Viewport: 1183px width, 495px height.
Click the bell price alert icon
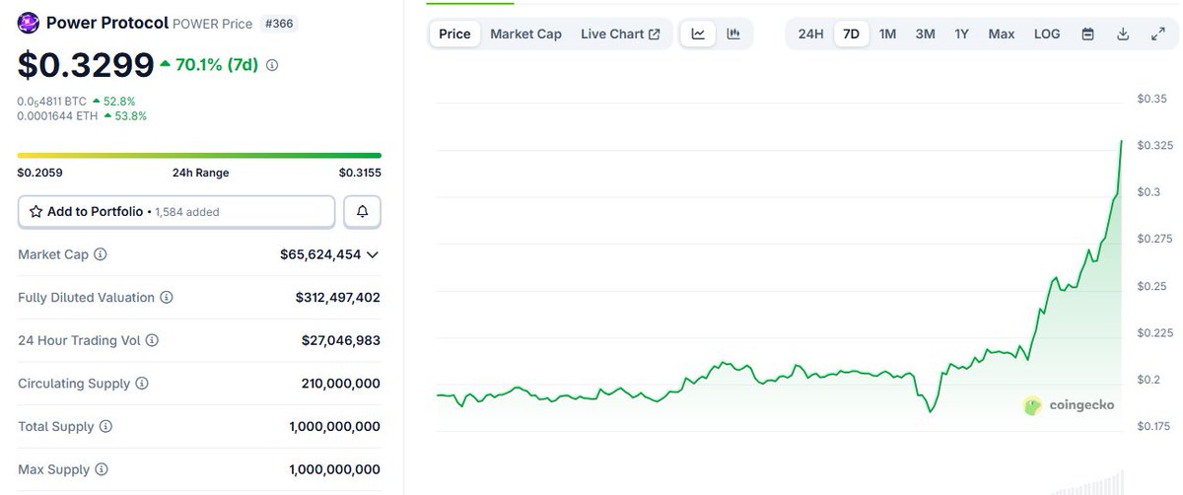click(x=362, y=212)
